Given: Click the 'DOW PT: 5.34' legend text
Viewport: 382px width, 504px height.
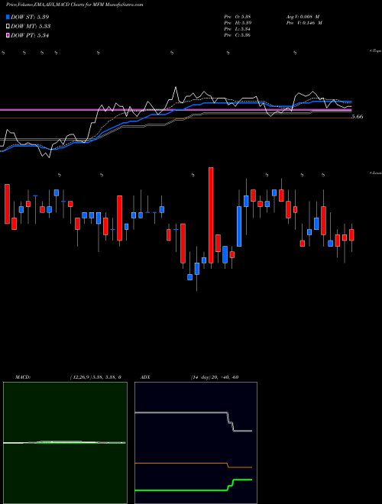Looking at the screenshot, I should 30,36.
